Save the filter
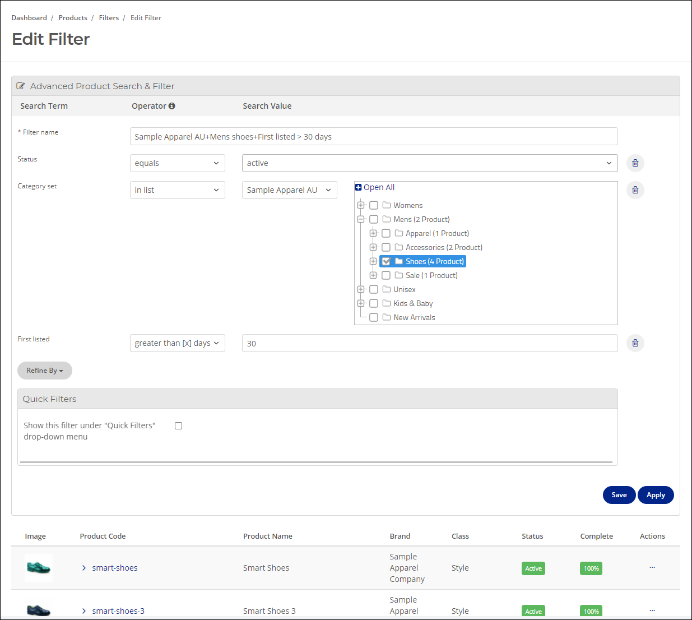This screenshot has height=620, width=692. [619, 495]
